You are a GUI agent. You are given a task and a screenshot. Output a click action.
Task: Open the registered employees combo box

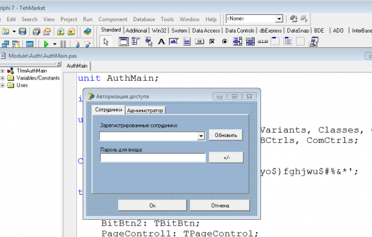pos(201,136)
